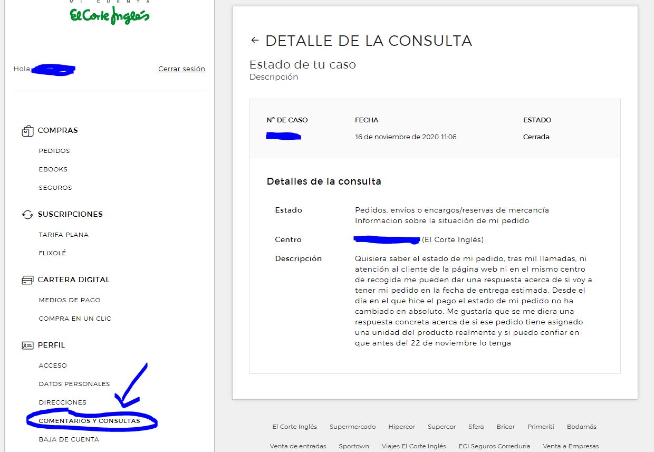Go to Direcciones
This screenshot has height=452, width=654.
[63, 402]
